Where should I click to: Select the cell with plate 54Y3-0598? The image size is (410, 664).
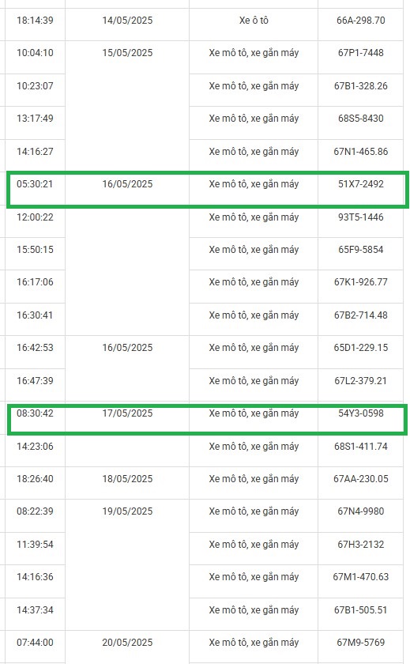[360, 418]
